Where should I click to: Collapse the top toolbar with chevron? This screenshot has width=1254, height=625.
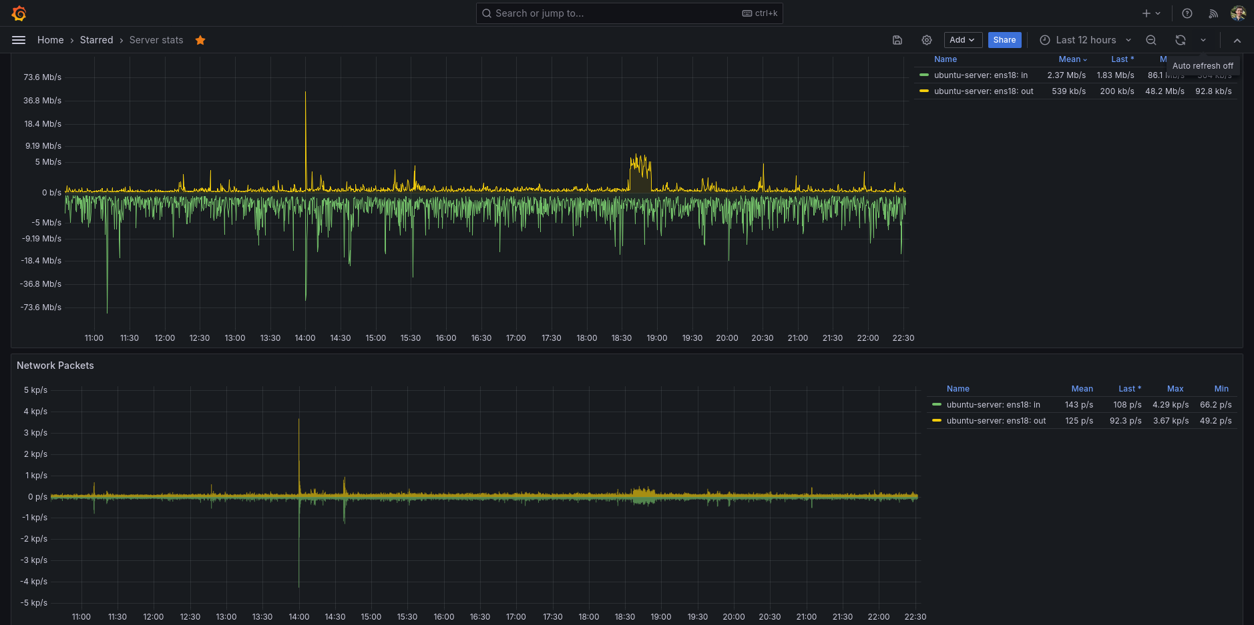point(1237,40)
